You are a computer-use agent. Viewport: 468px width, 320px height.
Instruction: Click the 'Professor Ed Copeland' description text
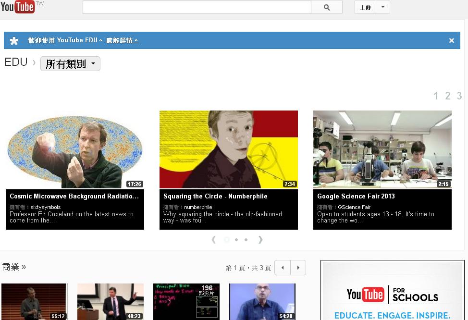click(x=71, y=217)
